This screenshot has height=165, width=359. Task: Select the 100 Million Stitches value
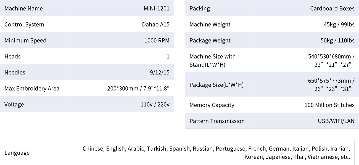(329, 105)
